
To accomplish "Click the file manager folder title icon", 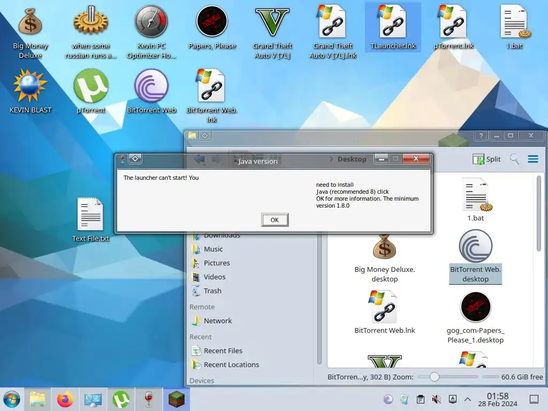I will (192, 135).
